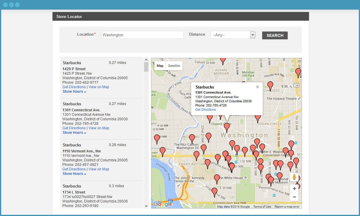Click the map pin near the White House
This screenshot has height=216, width=360.
217,179
